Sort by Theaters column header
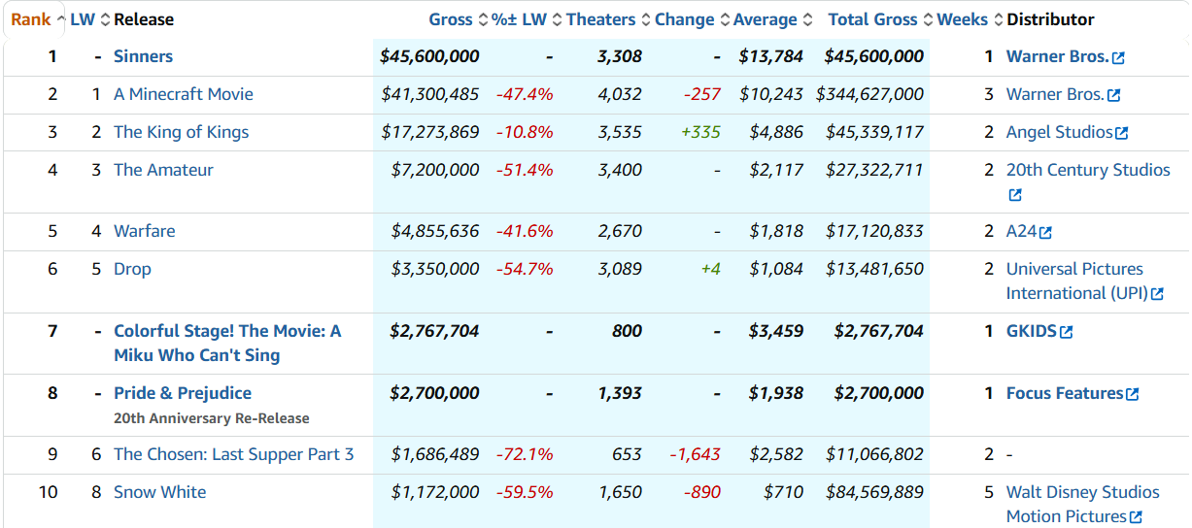 click(x=600, y=19)
